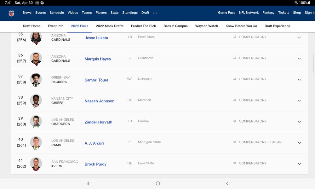This screenshot has width=315, height=189.
Task: Open the Fantasy link in the header
Action: click(x=268, y=13)
